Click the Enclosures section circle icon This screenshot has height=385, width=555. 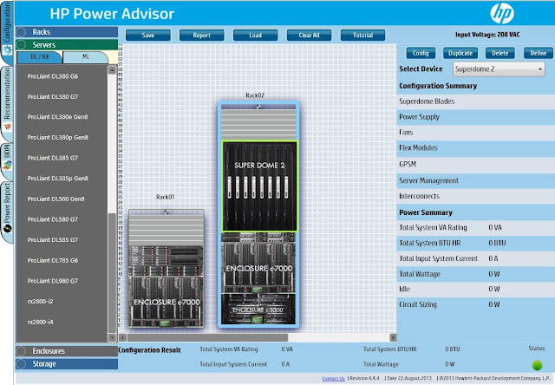click(x=21, y=351)
